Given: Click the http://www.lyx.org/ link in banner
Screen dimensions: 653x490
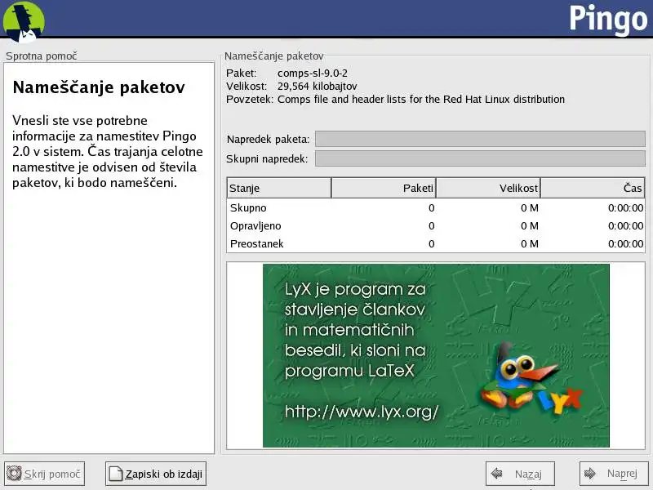Looking at the screenshot, I should coord(362,412).
